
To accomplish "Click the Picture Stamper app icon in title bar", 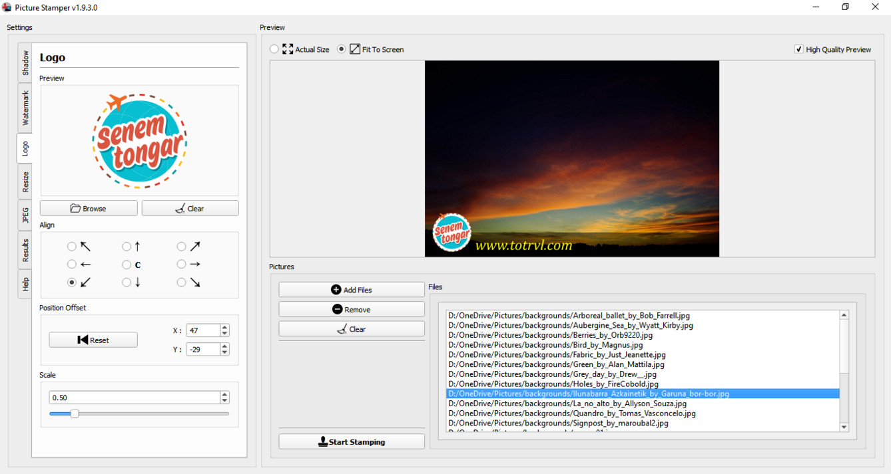I will 7,7.
